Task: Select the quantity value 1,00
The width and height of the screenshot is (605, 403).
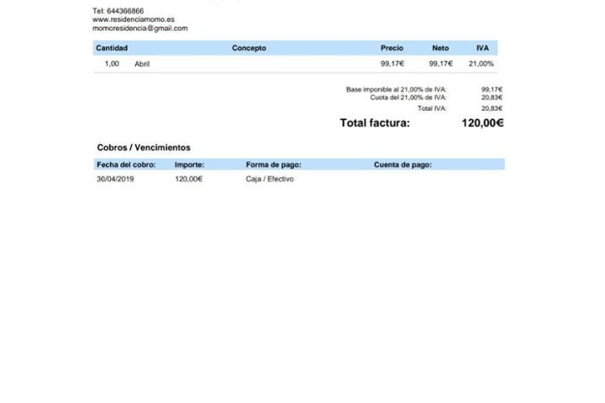Action: pos(112,64)
